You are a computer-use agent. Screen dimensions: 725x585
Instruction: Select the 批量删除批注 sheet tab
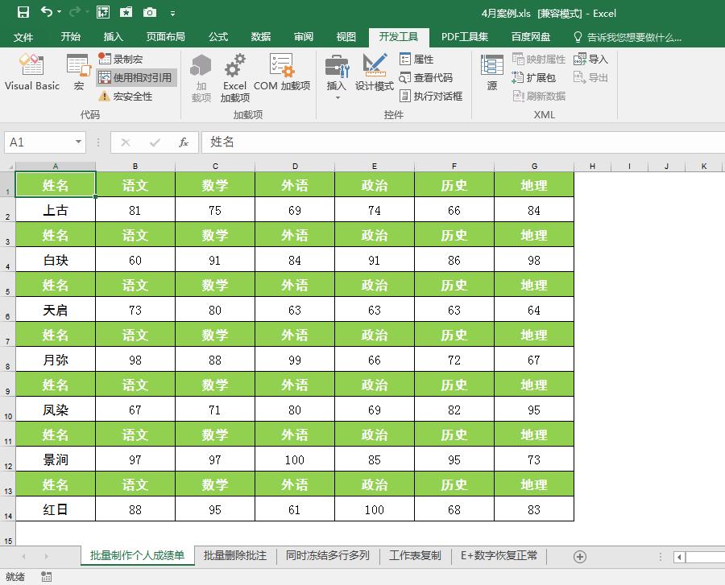pos(234,555)
